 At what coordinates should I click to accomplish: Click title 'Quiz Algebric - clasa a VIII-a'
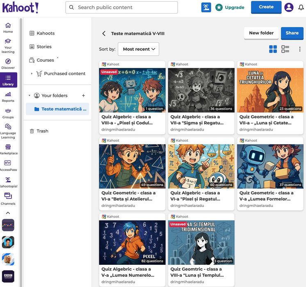point(127,120)
